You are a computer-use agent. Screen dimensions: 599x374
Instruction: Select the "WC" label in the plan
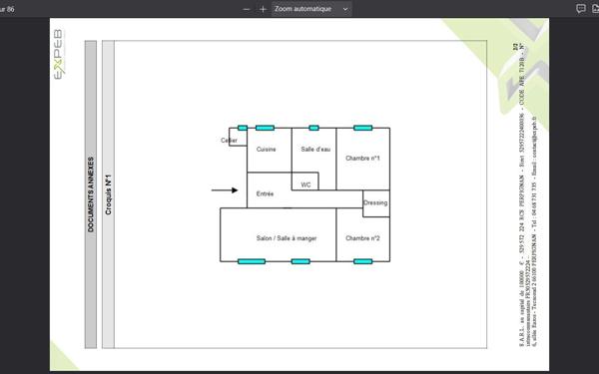point(305,185)
